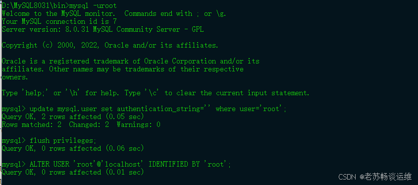
Task: Click the "Type 'help;' or '\h'" line
Action: 156,93
